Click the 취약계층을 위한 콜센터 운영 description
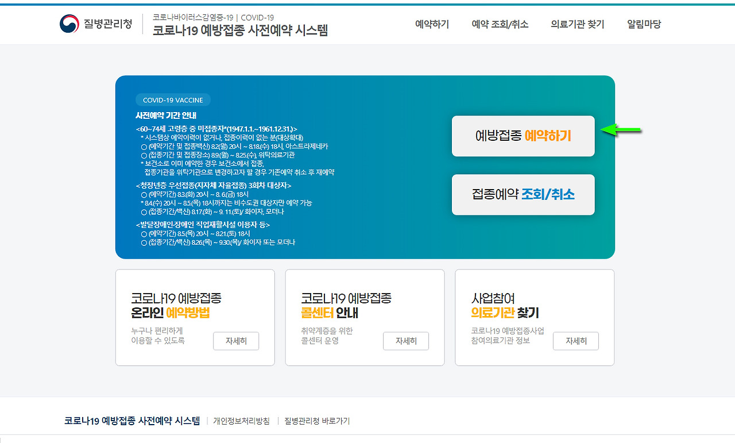 pos(327,336)
